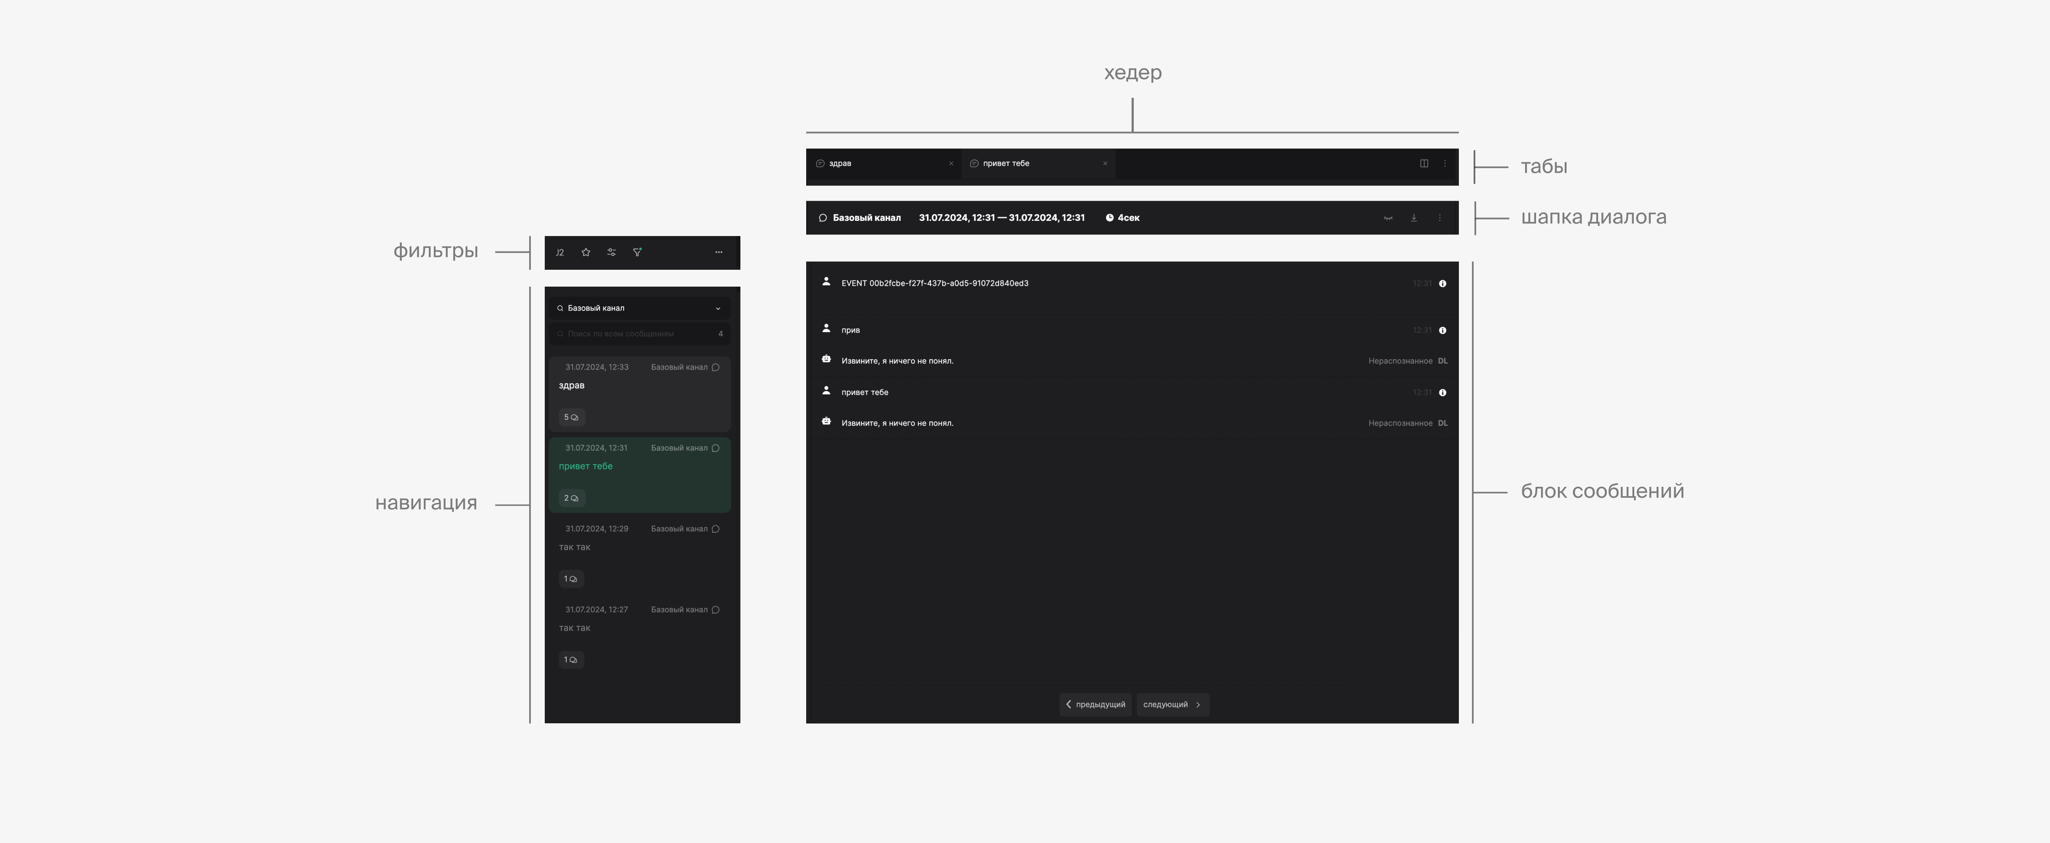
Task: Open favorites with the star icon
Action: (586, 253)
